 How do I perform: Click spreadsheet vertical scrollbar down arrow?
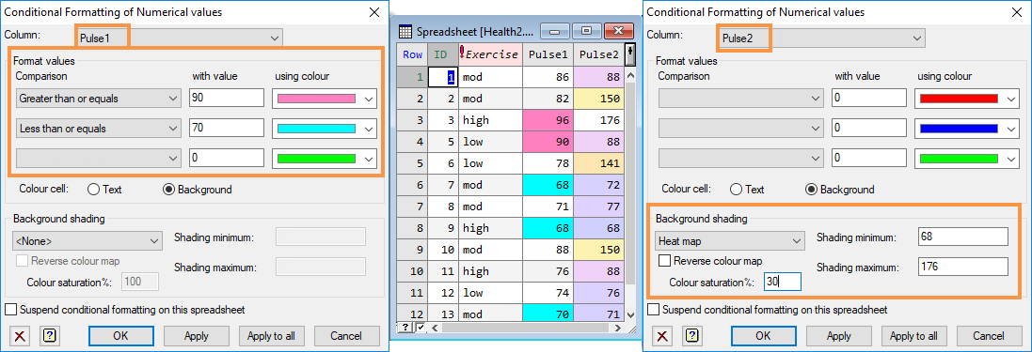point(630,315)
